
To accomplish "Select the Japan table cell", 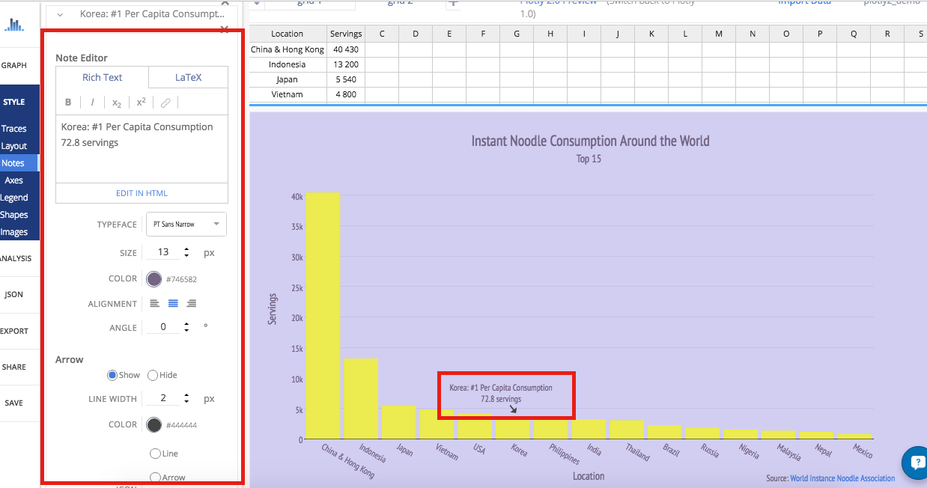I will tap(288, 79).
